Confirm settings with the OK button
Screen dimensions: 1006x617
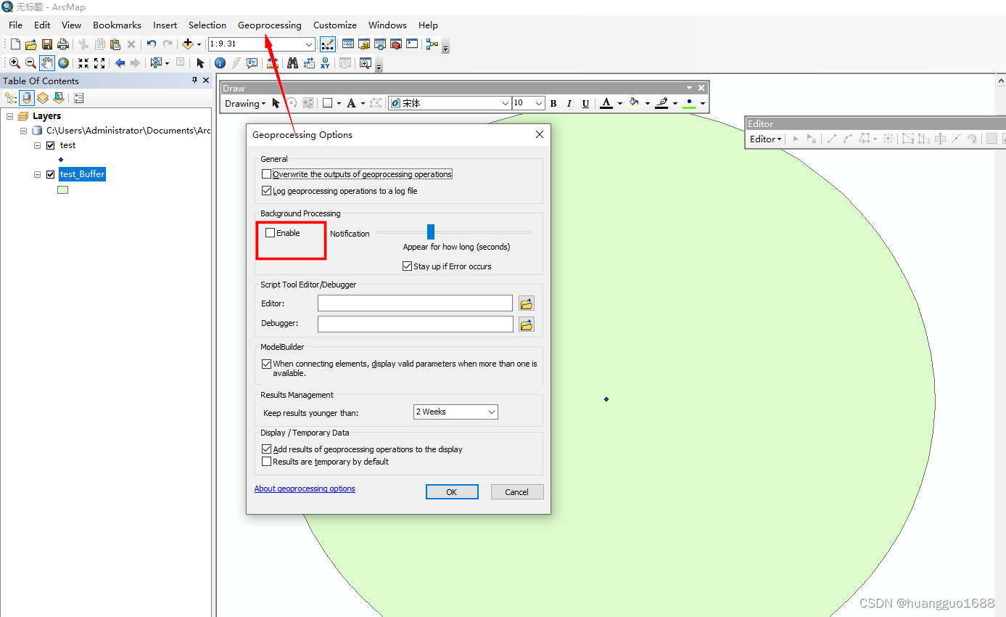point(452,491)
